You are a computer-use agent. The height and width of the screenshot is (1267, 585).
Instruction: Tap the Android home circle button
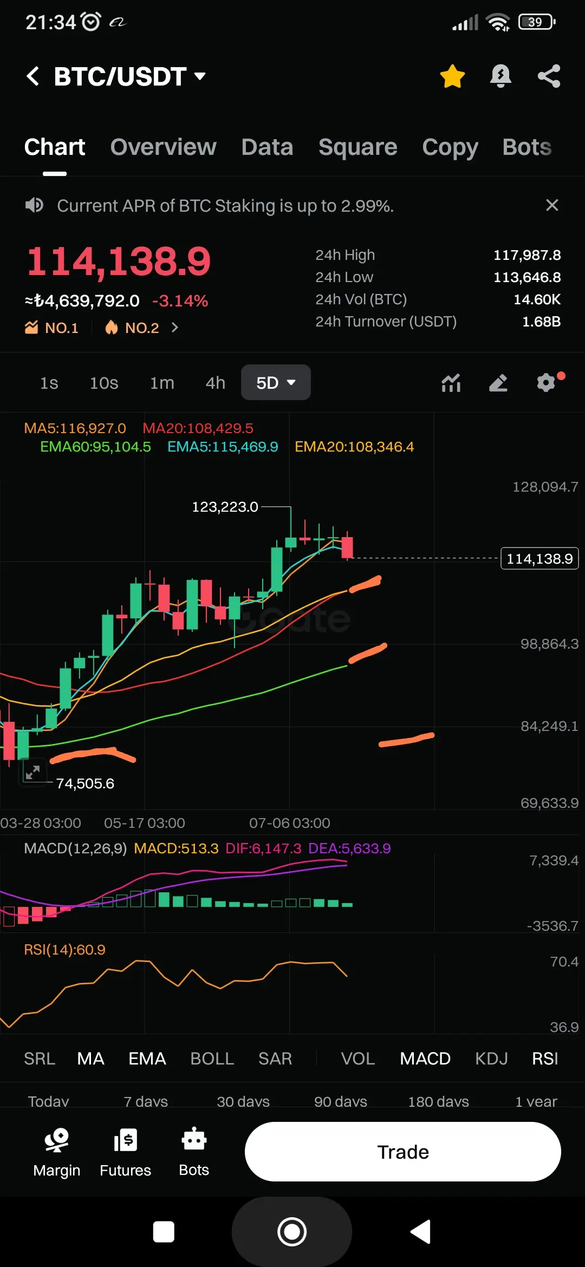tap(292, 1232)
